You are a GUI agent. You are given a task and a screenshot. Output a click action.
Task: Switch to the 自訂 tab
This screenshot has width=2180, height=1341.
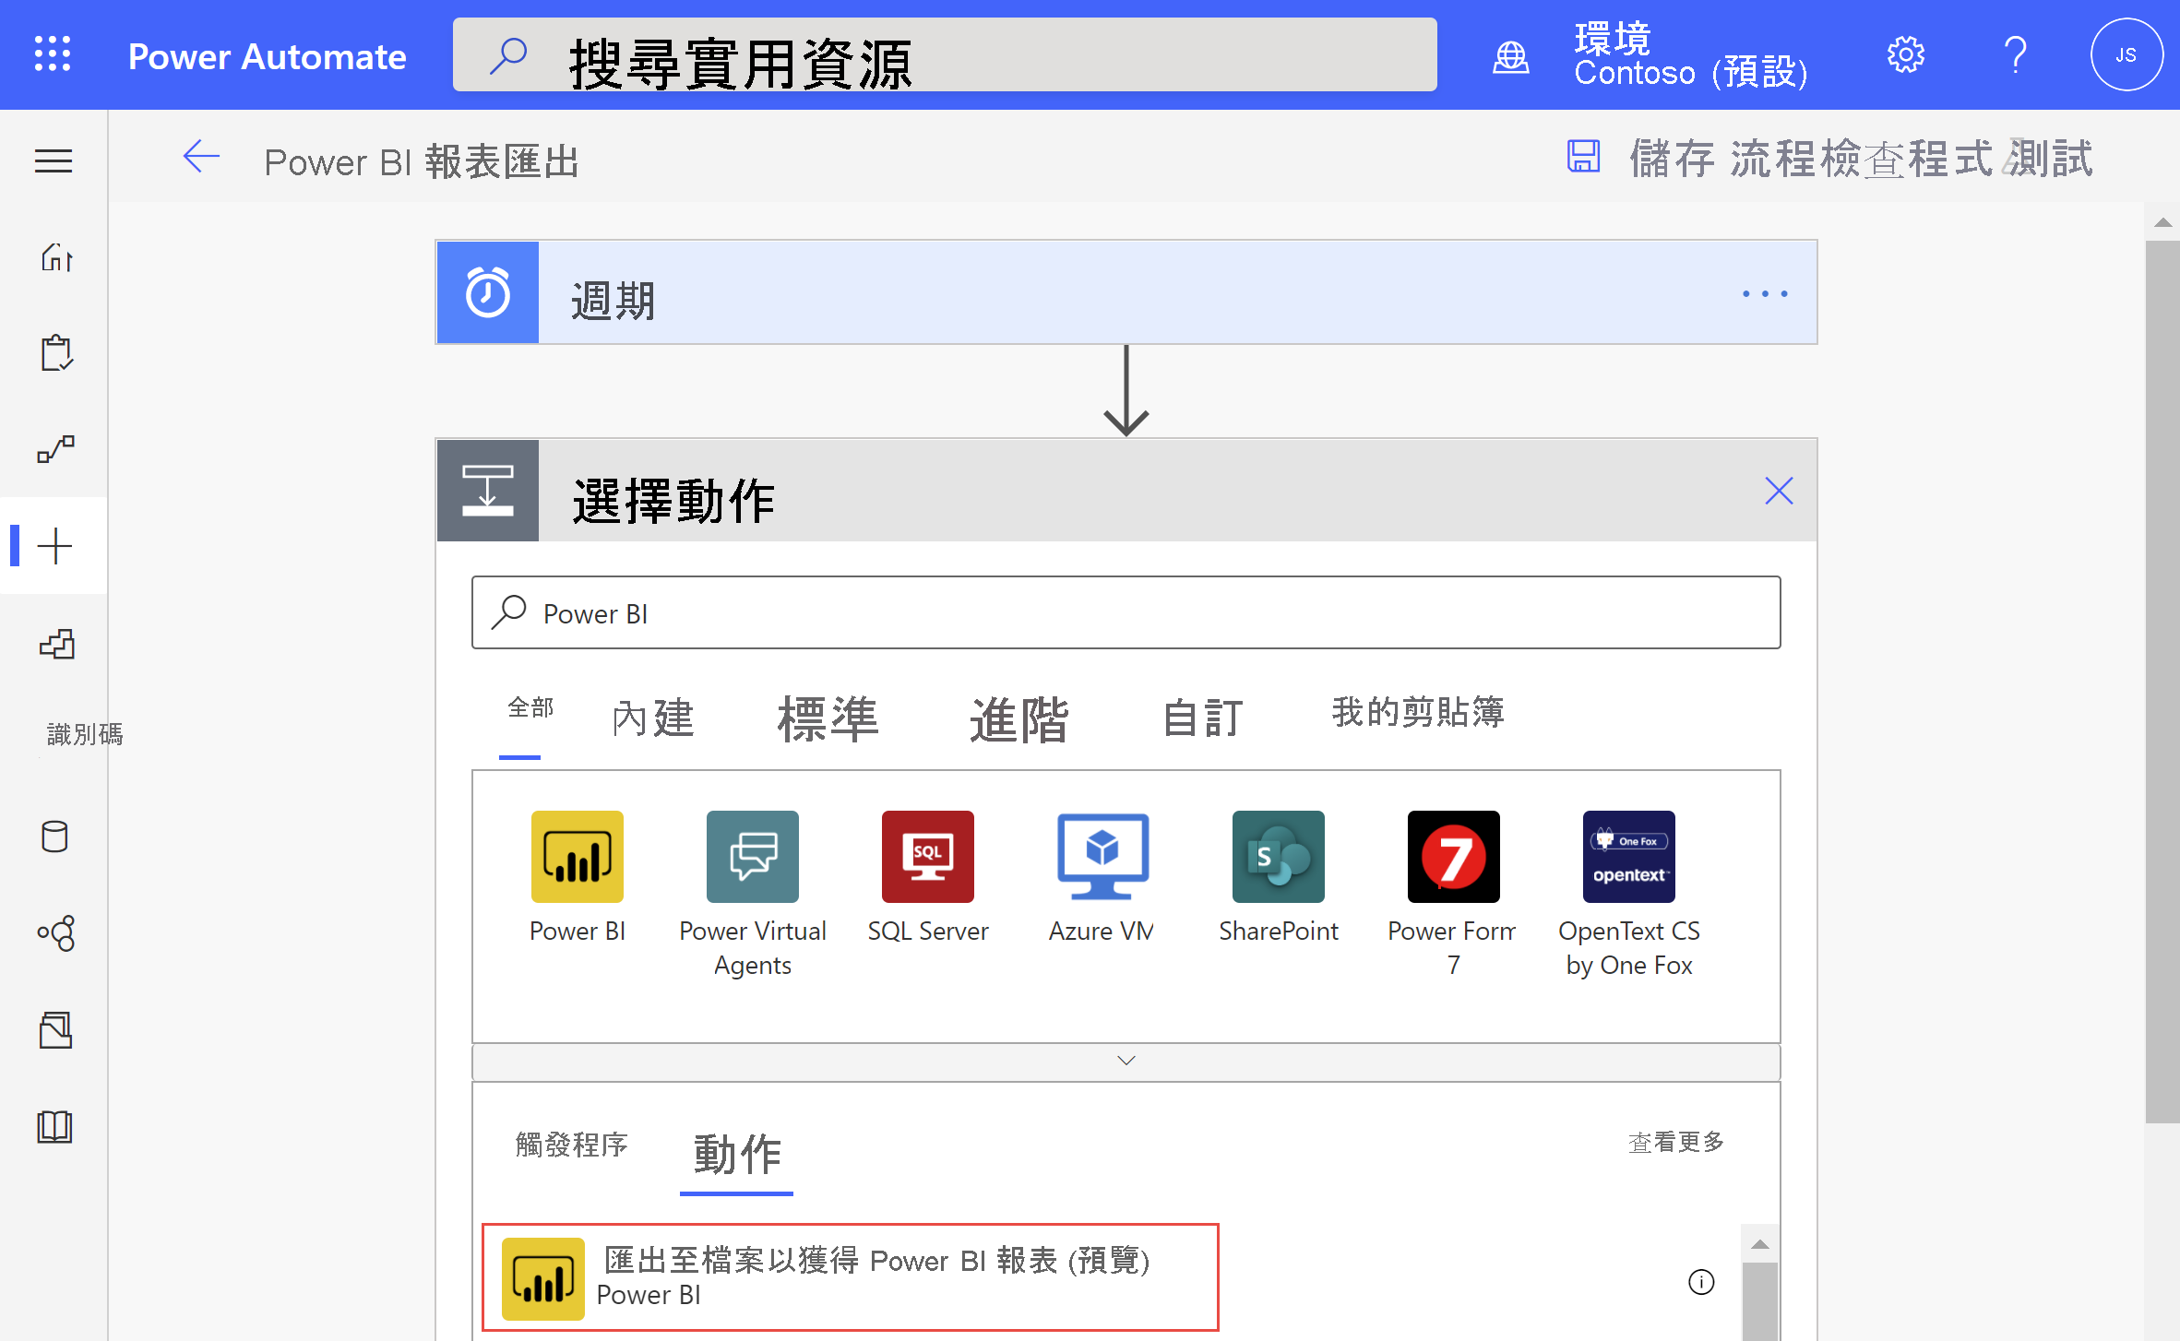coord(1203,717)
